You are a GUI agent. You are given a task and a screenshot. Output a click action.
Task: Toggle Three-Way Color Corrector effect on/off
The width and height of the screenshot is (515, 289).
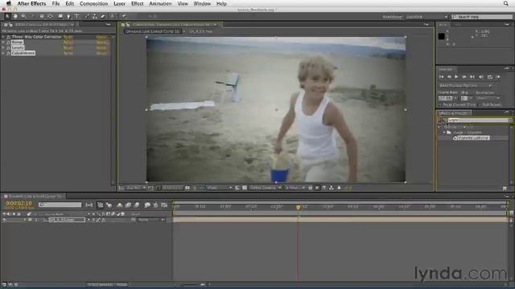pos(9,37)
